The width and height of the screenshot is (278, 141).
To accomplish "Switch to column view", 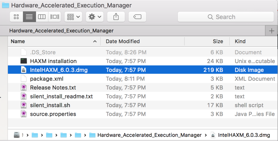I will tap(42, 17).
